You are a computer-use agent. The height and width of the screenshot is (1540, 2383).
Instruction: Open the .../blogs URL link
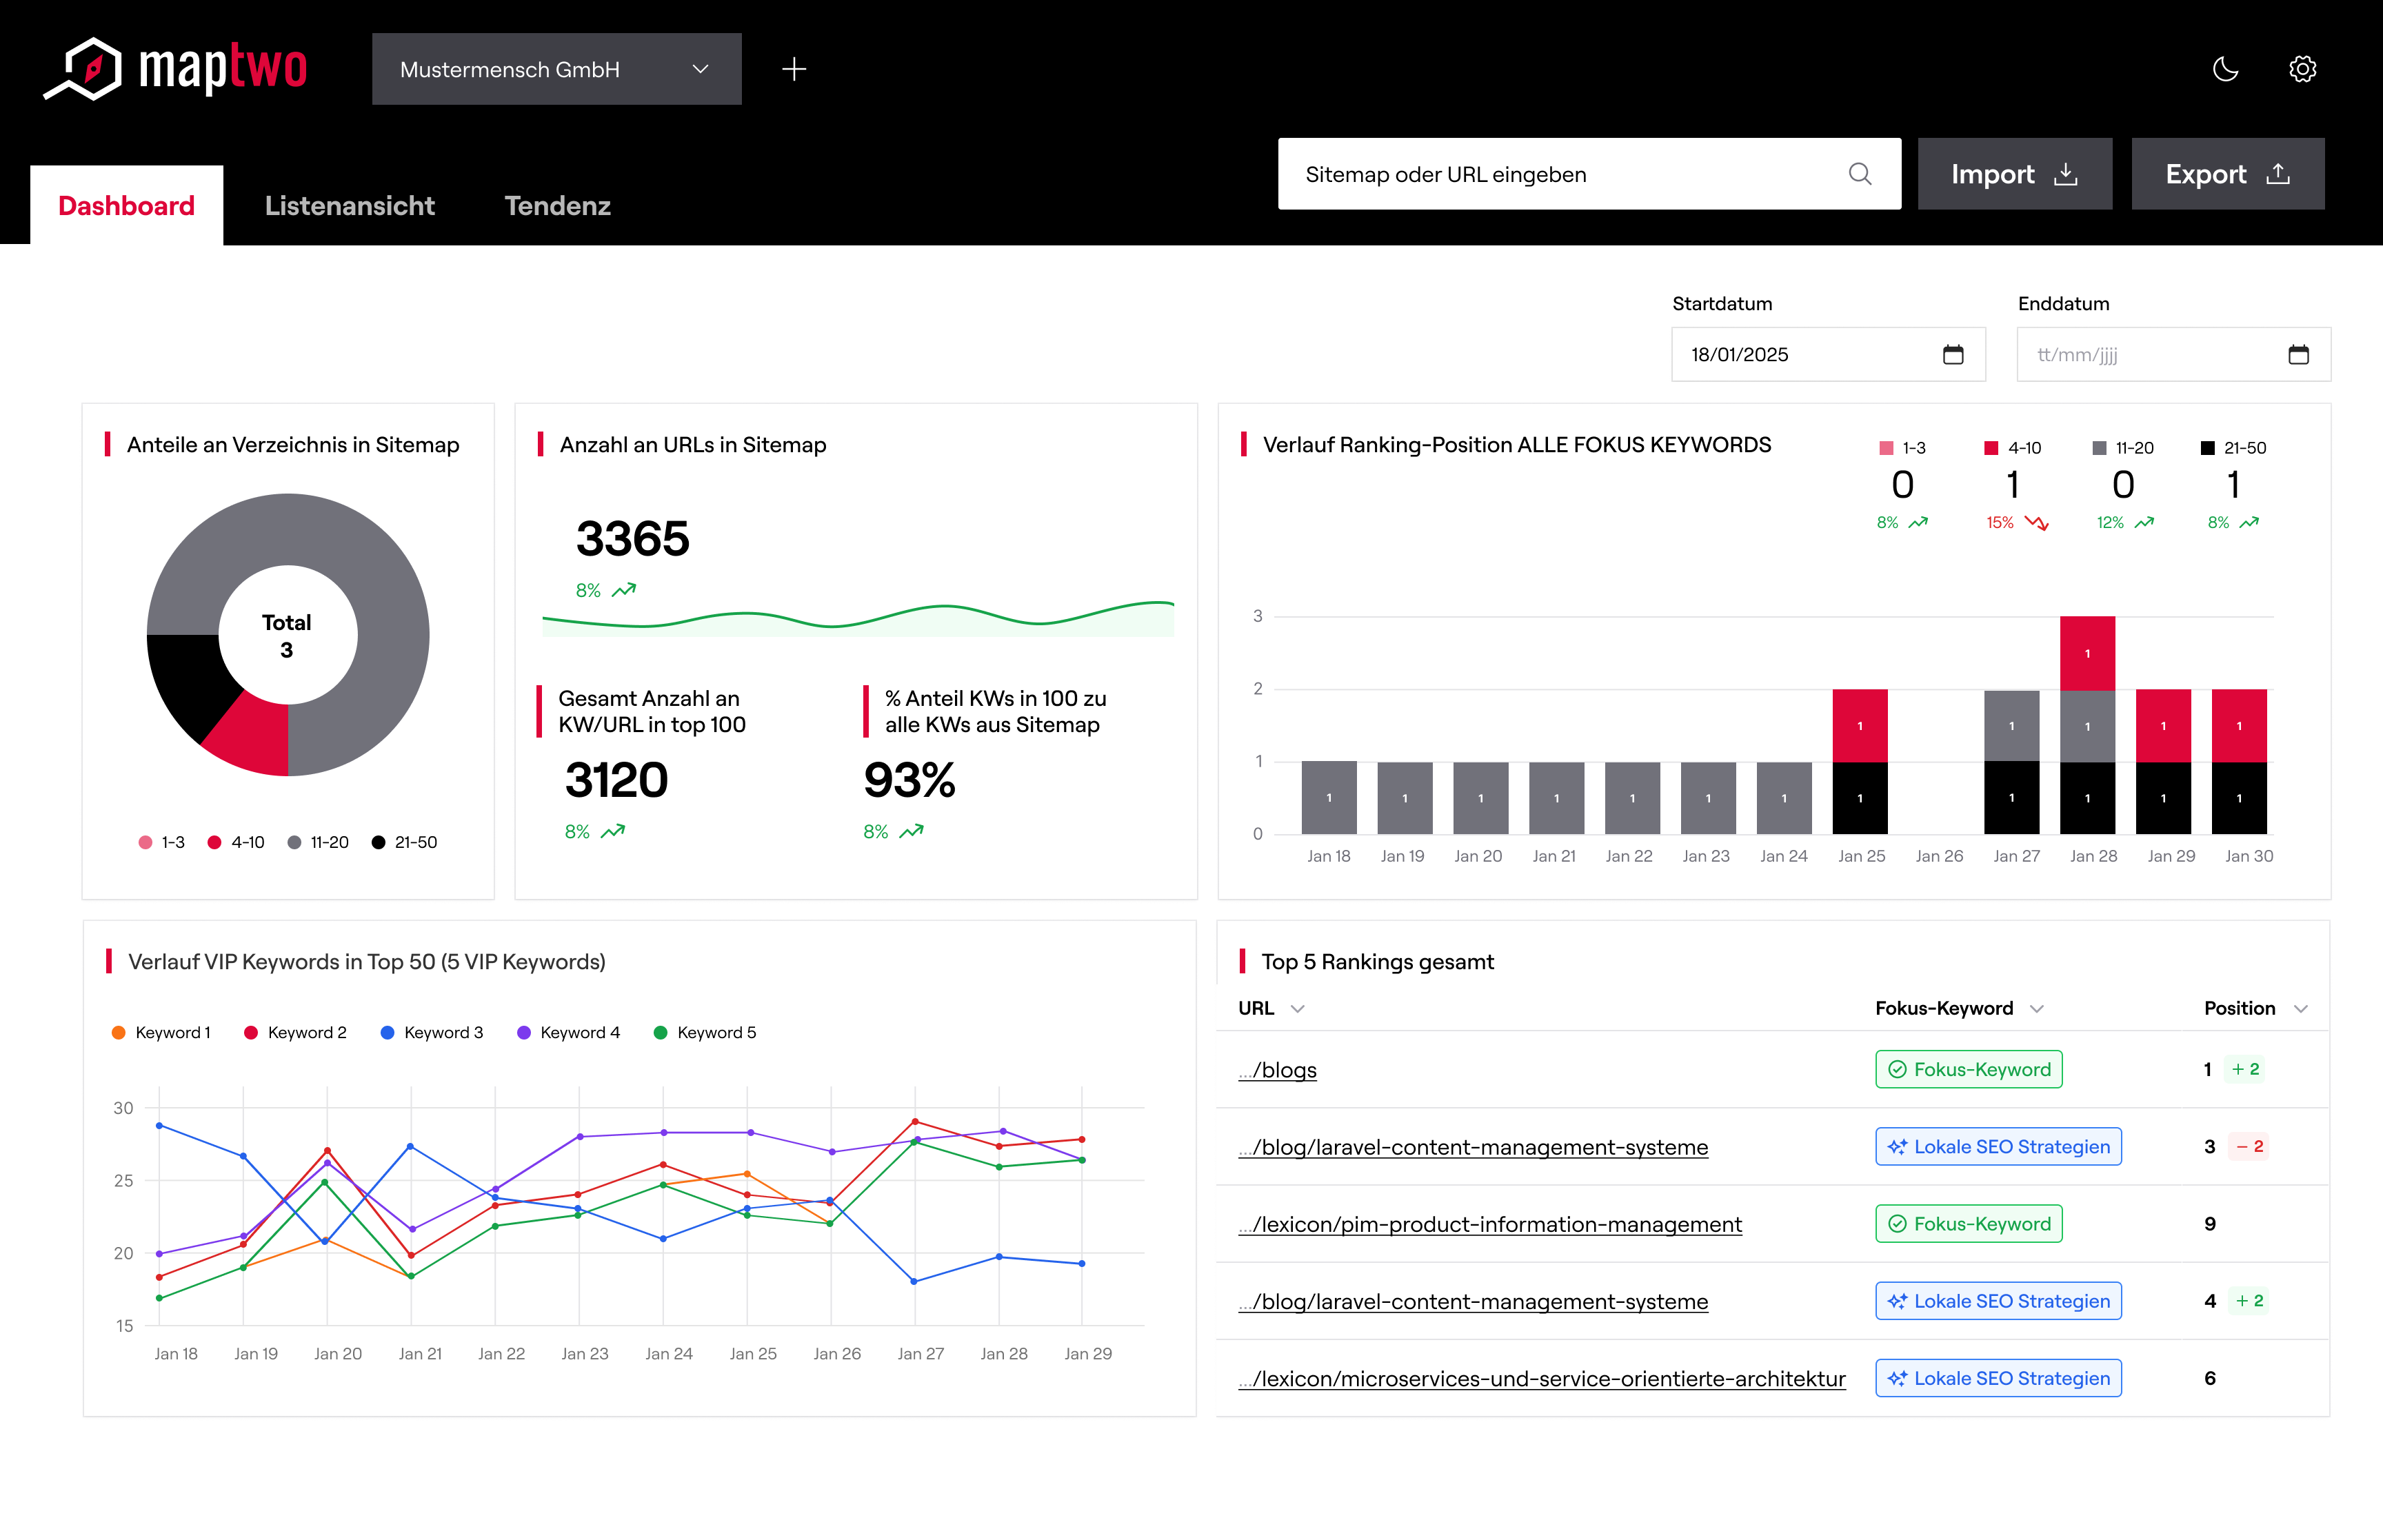(1278, 1070)
